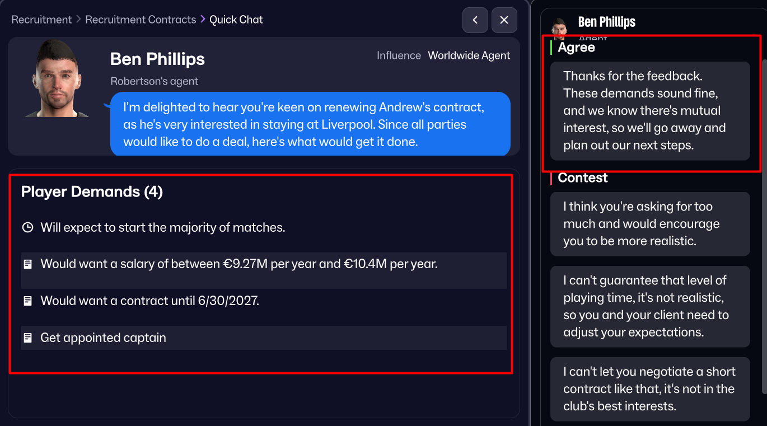Click the contract icon beside the salary demand
The width and height of the screenshot is (767, 426).
coord(27,263)
